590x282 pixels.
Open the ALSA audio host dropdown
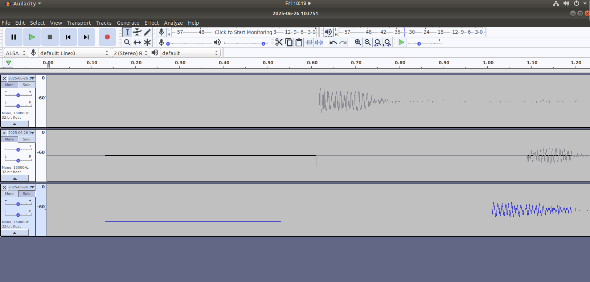[16, 53]
